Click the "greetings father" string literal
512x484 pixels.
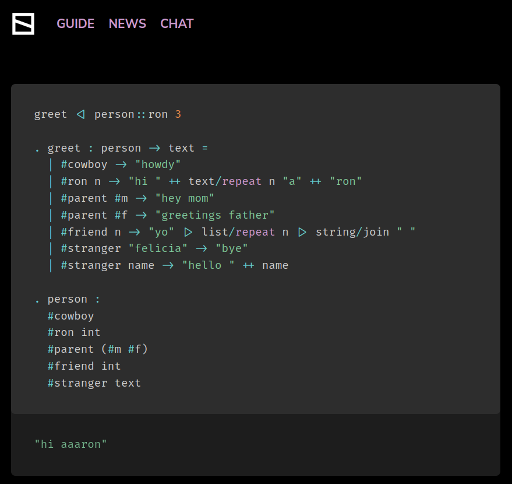coord(216,215)
